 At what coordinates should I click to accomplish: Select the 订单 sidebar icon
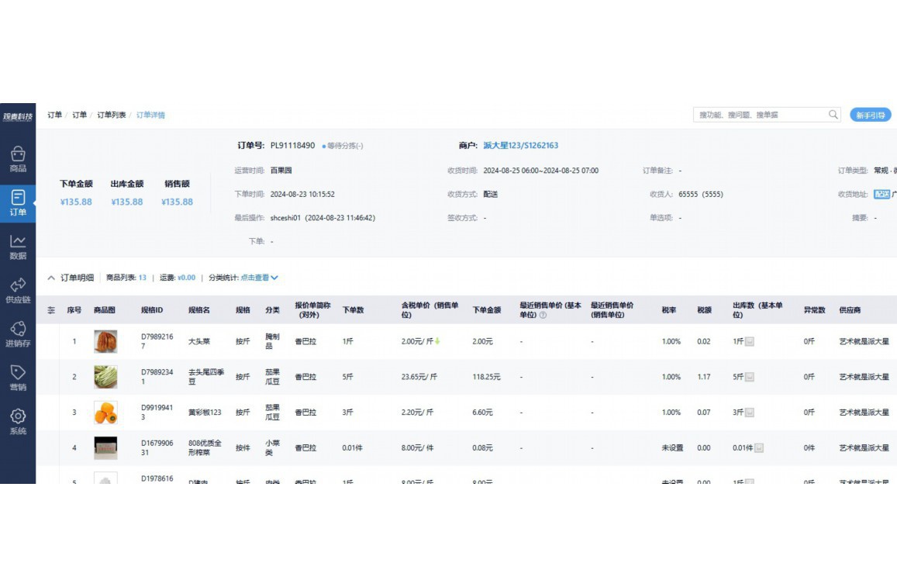pyautogui.click(x=18, y=202)
